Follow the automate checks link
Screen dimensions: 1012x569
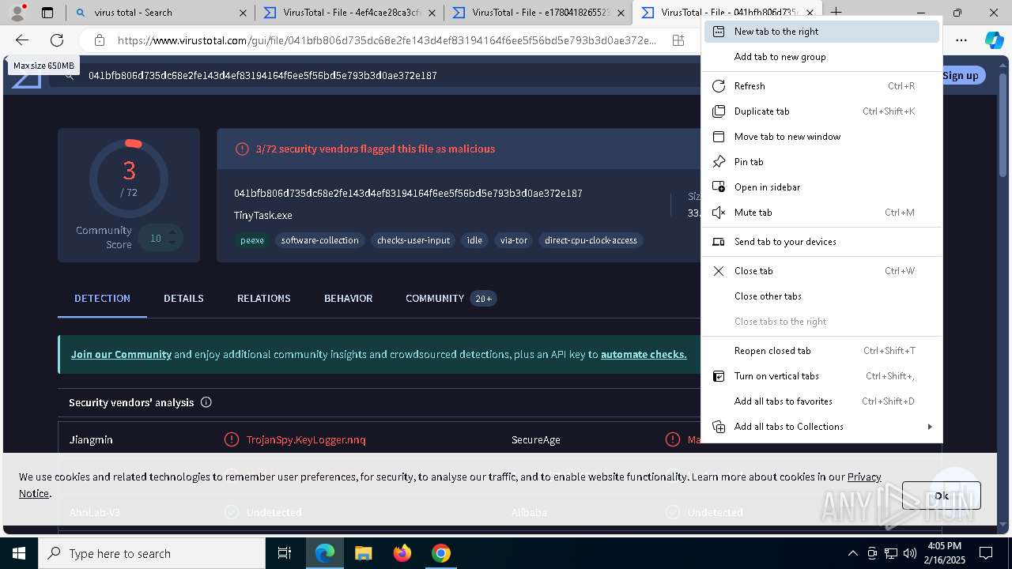(644, 355)
